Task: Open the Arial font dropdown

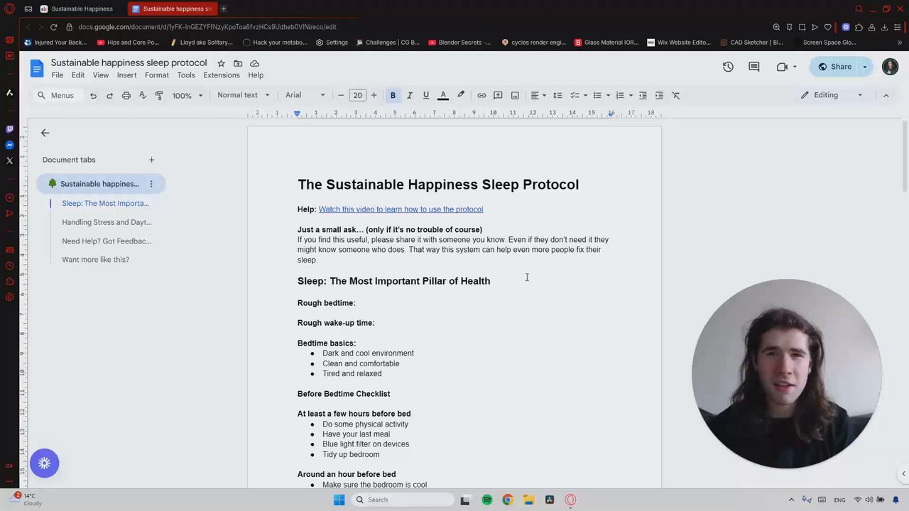Action: tap(305, 95)
